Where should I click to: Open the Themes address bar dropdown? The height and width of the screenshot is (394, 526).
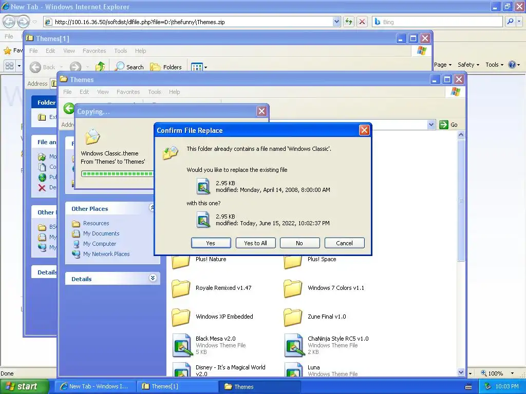(x=431, y=125)
